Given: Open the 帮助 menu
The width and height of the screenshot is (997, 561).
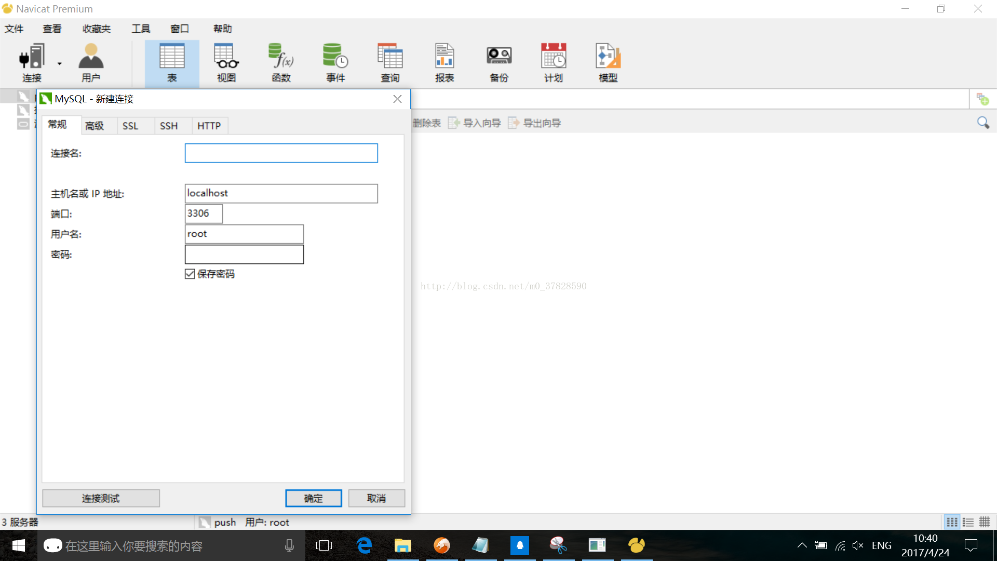Looking at the screenshot, I should pyautogui.click(x=222, y=29).
